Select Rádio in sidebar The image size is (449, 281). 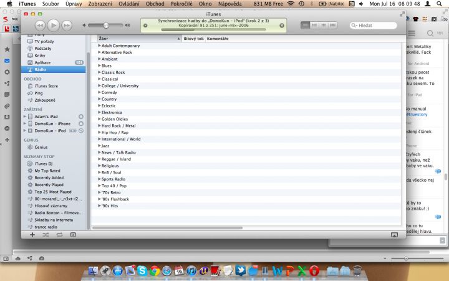click(53, 69)
